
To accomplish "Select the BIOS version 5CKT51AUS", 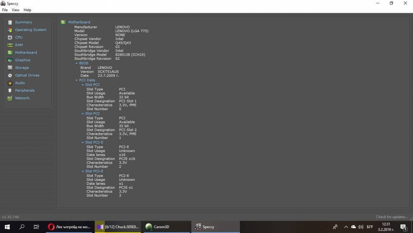I will [108, 71].
